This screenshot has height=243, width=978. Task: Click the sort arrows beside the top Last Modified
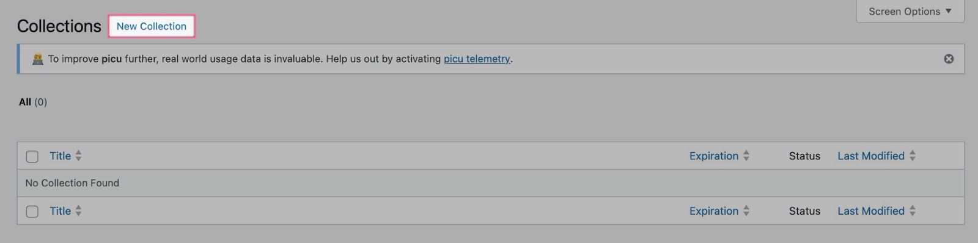913,156
